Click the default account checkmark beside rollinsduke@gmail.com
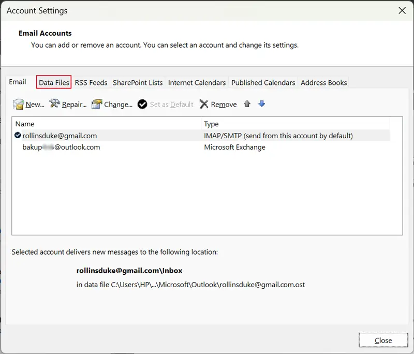This screenshot has width=414, height=354. pos(17,136)
